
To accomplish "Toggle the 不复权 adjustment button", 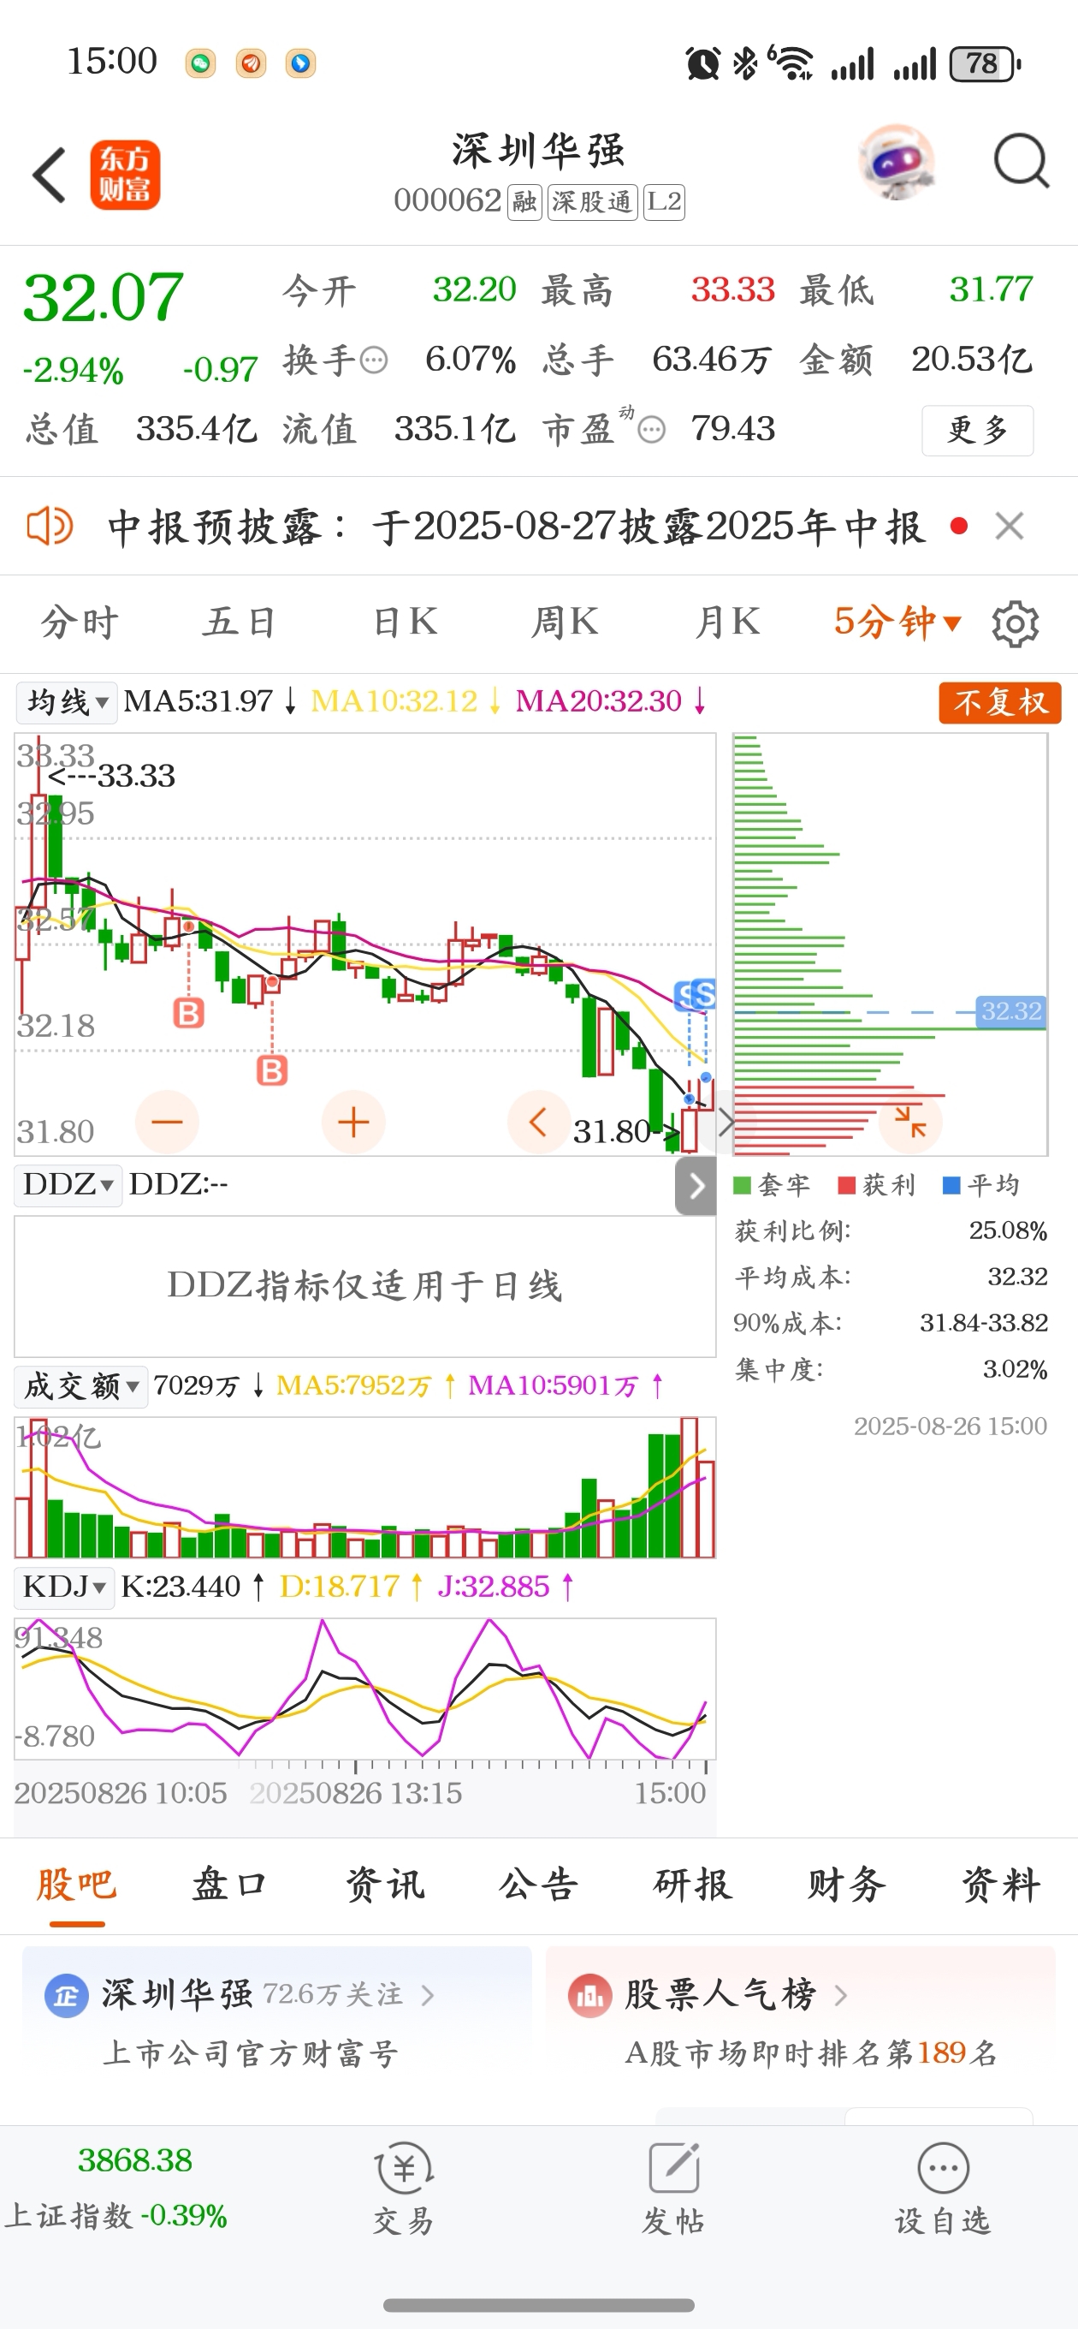I will coord(999,702).
